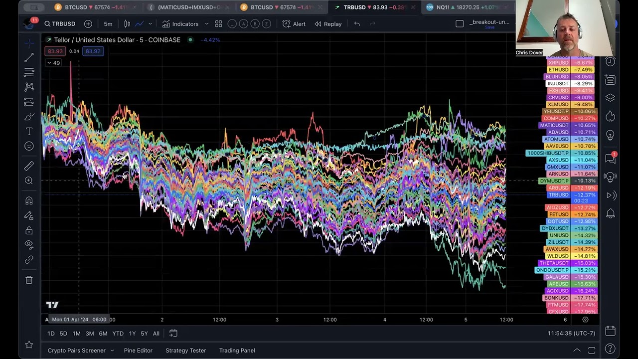Screen dimensions: 638x359
Task: Add symbol with the compare plus icon
Action: coord(88,24)
